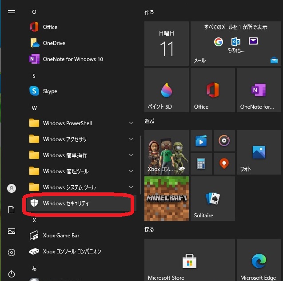Image resolution: width=283 pixels, height=281 pixels.
Task: Click the letter O group header
Action: (34, 12)
